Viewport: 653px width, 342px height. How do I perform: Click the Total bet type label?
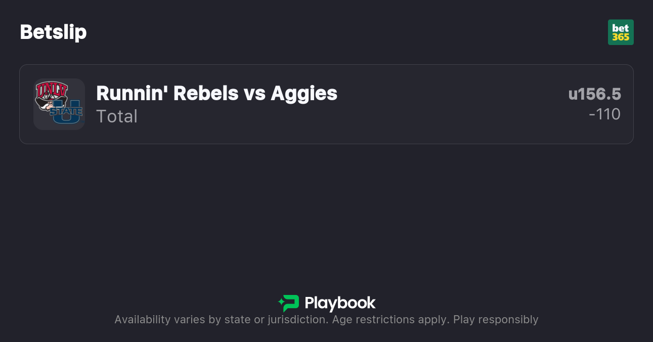(117, 116)
